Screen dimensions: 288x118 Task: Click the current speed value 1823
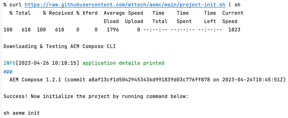coord(234,29)
